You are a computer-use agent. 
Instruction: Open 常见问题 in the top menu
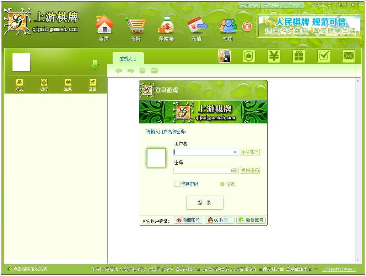pyautogui.click(x=271, y=6)
